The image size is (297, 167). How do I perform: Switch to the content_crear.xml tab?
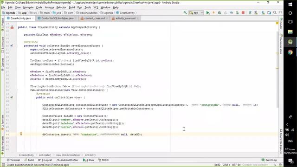[x=94, y=18]
